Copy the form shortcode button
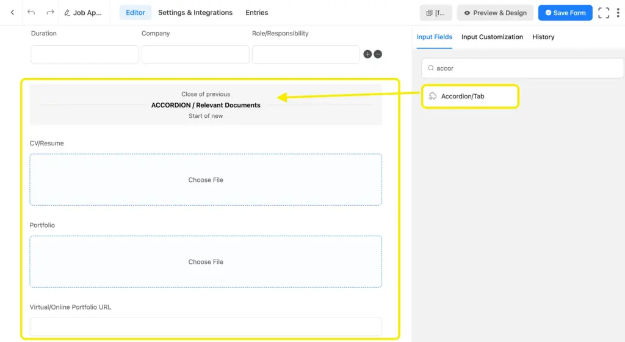Screen dimensions: 625x342 [x=436, y=13]
